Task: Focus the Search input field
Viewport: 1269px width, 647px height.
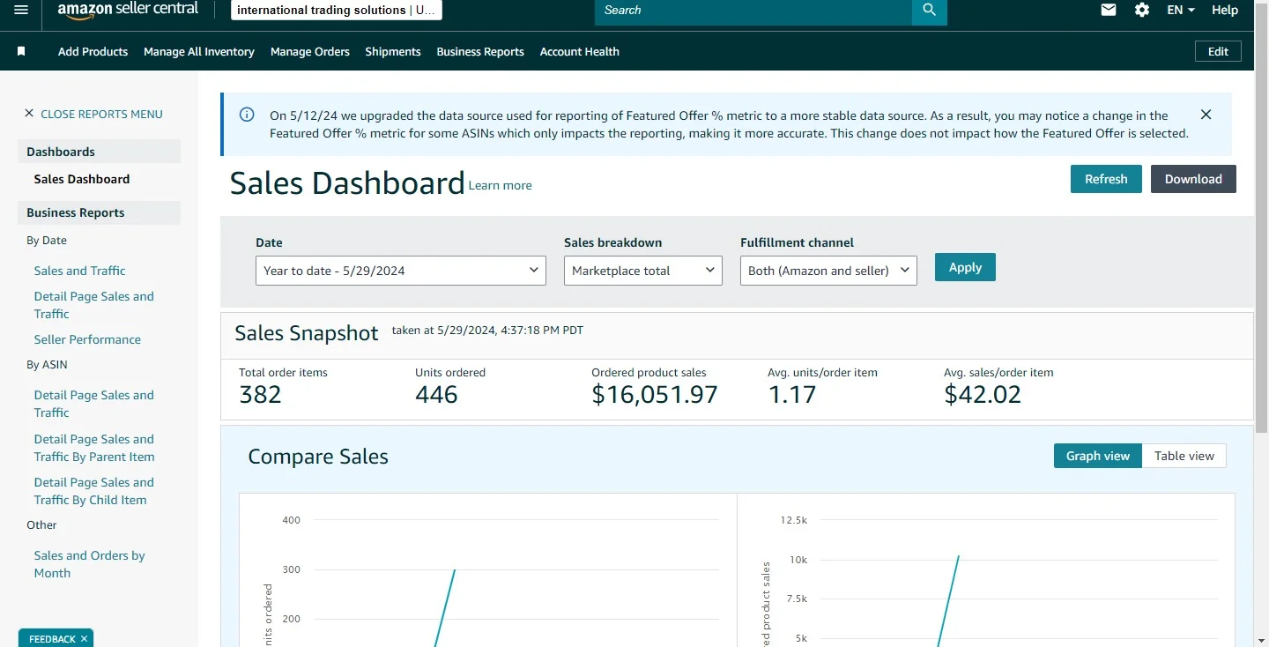Action: [x=753, y=11]
